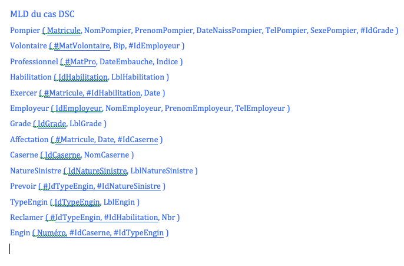Click "LblGrade" in the Grade line

coord(85,124)
